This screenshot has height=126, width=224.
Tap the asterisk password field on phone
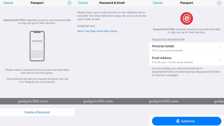(37, 41)
